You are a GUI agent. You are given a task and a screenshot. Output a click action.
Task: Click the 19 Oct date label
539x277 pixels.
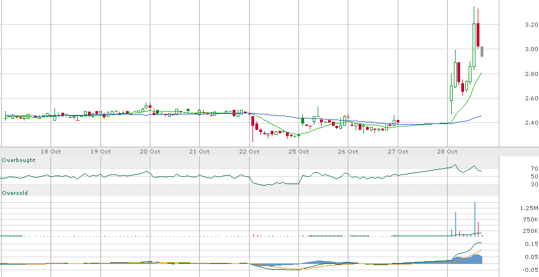coord(101,151)
